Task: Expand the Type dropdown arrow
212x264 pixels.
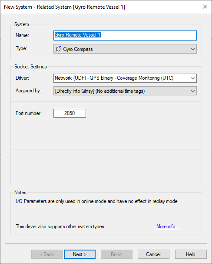Action: [193, 49]
